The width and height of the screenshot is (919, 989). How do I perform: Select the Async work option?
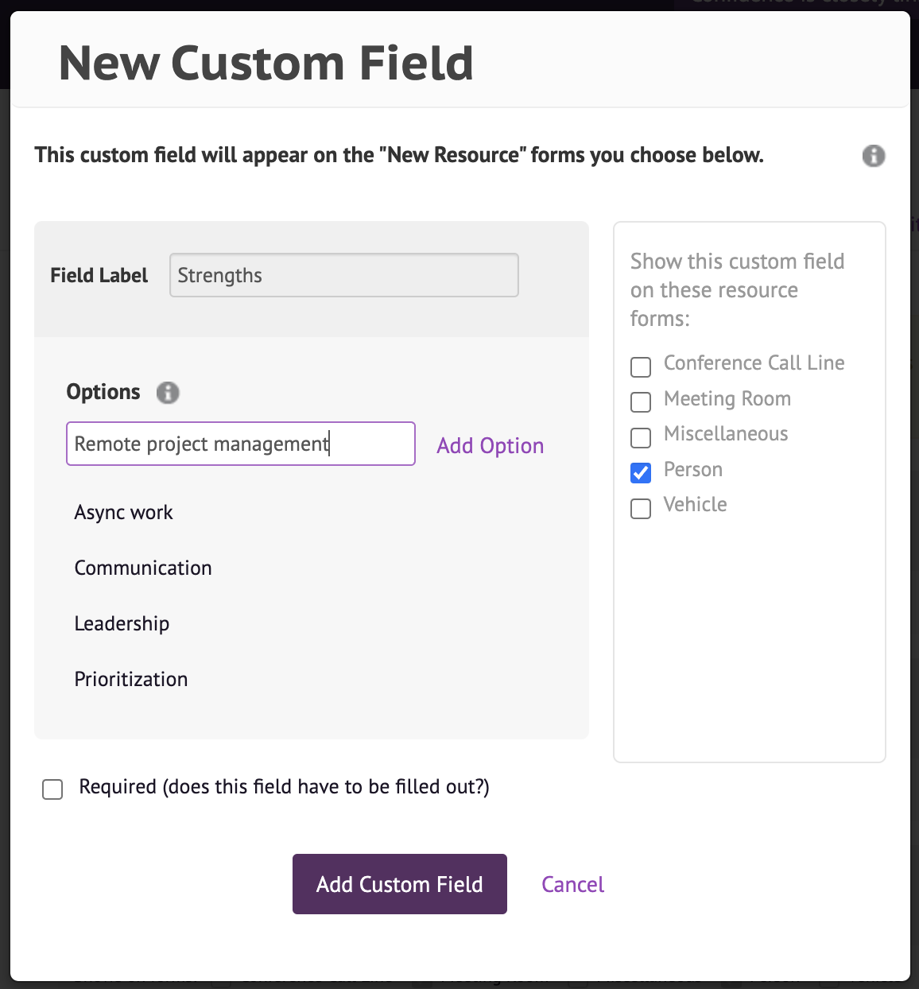click(123, 513)
